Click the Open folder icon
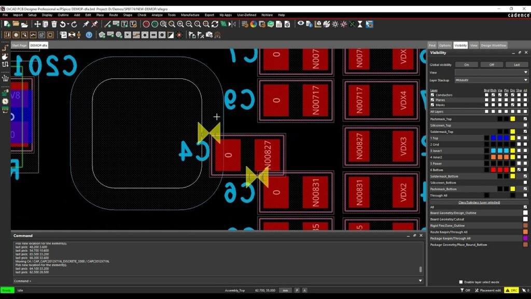 pos(16,24)
